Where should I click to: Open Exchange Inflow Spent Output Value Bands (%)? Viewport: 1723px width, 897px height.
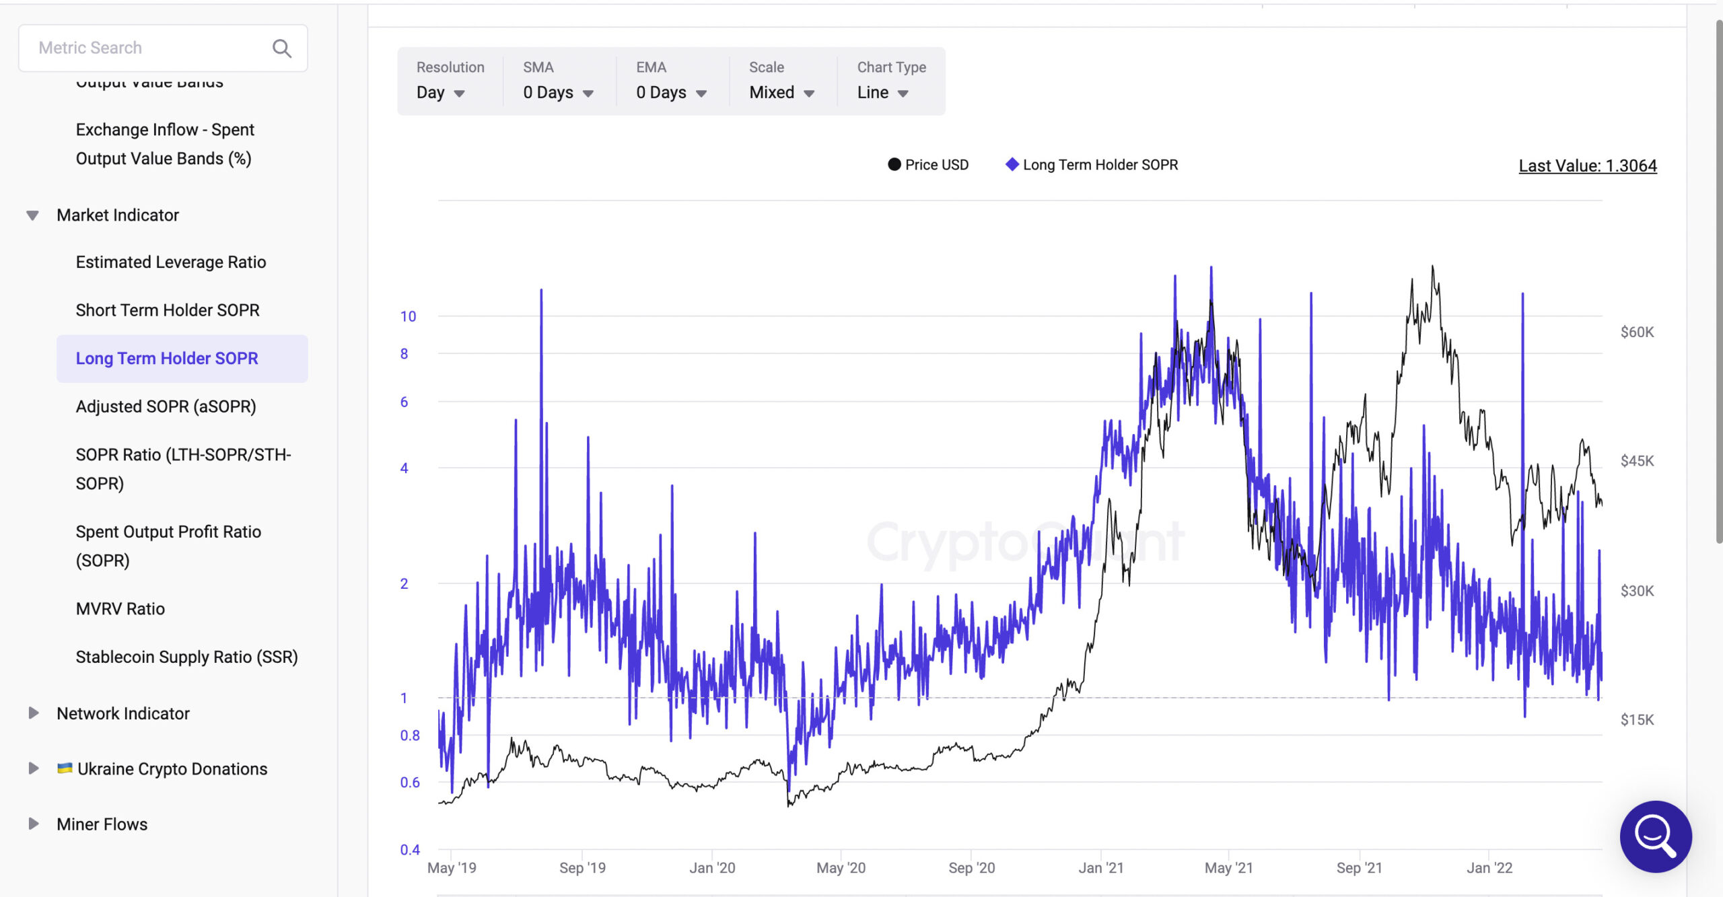click(165, 144)
